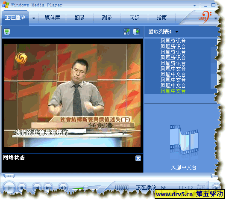Maximize the Windows Media Player window
The height and width of the screenshot is (200, 226).
[x=213, y=5]
